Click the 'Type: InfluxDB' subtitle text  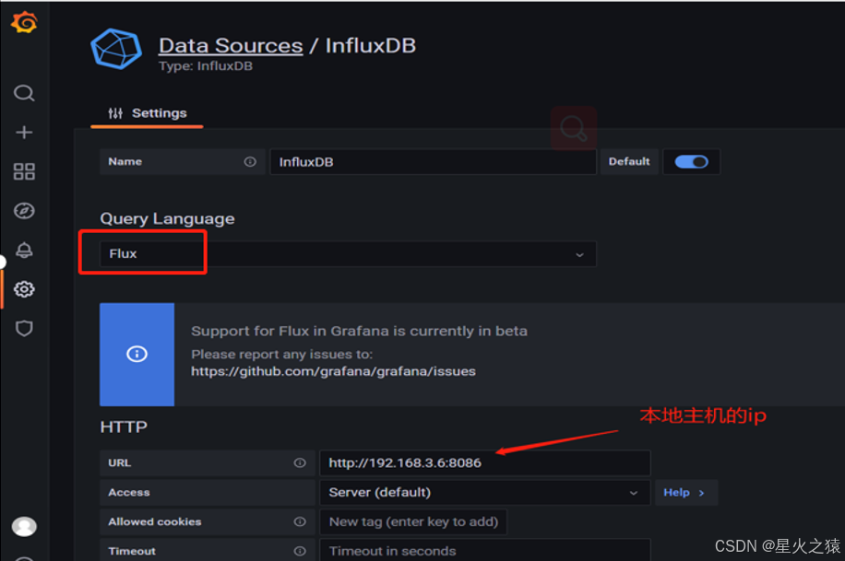click(x=206, y=66)
